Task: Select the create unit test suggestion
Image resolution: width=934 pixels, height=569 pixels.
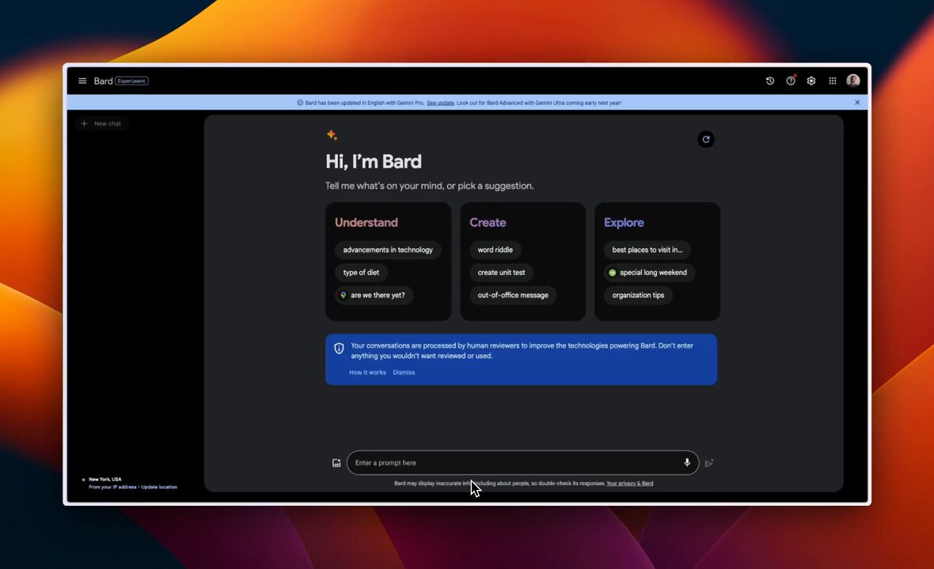Action: click(501, 273)
